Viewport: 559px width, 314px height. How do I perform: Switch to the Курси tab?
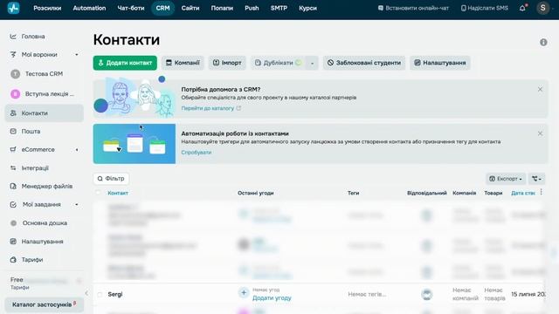click(307, 8)
